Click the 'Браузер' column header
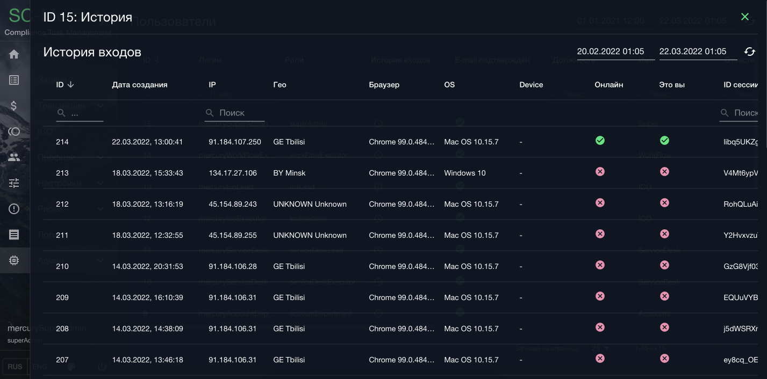The image size is (767, 379). [x=384, y=85]
